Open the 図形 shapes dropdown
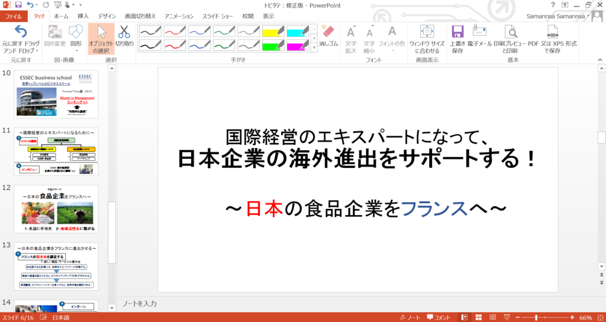The width and height of the screenshot is (606, 322). point(76,40)
